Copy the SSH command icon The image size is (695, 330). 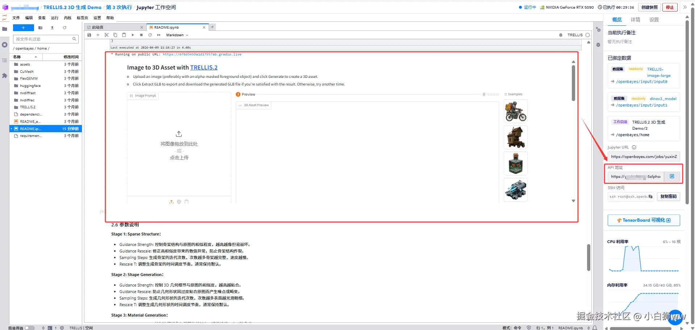(650, 197)
